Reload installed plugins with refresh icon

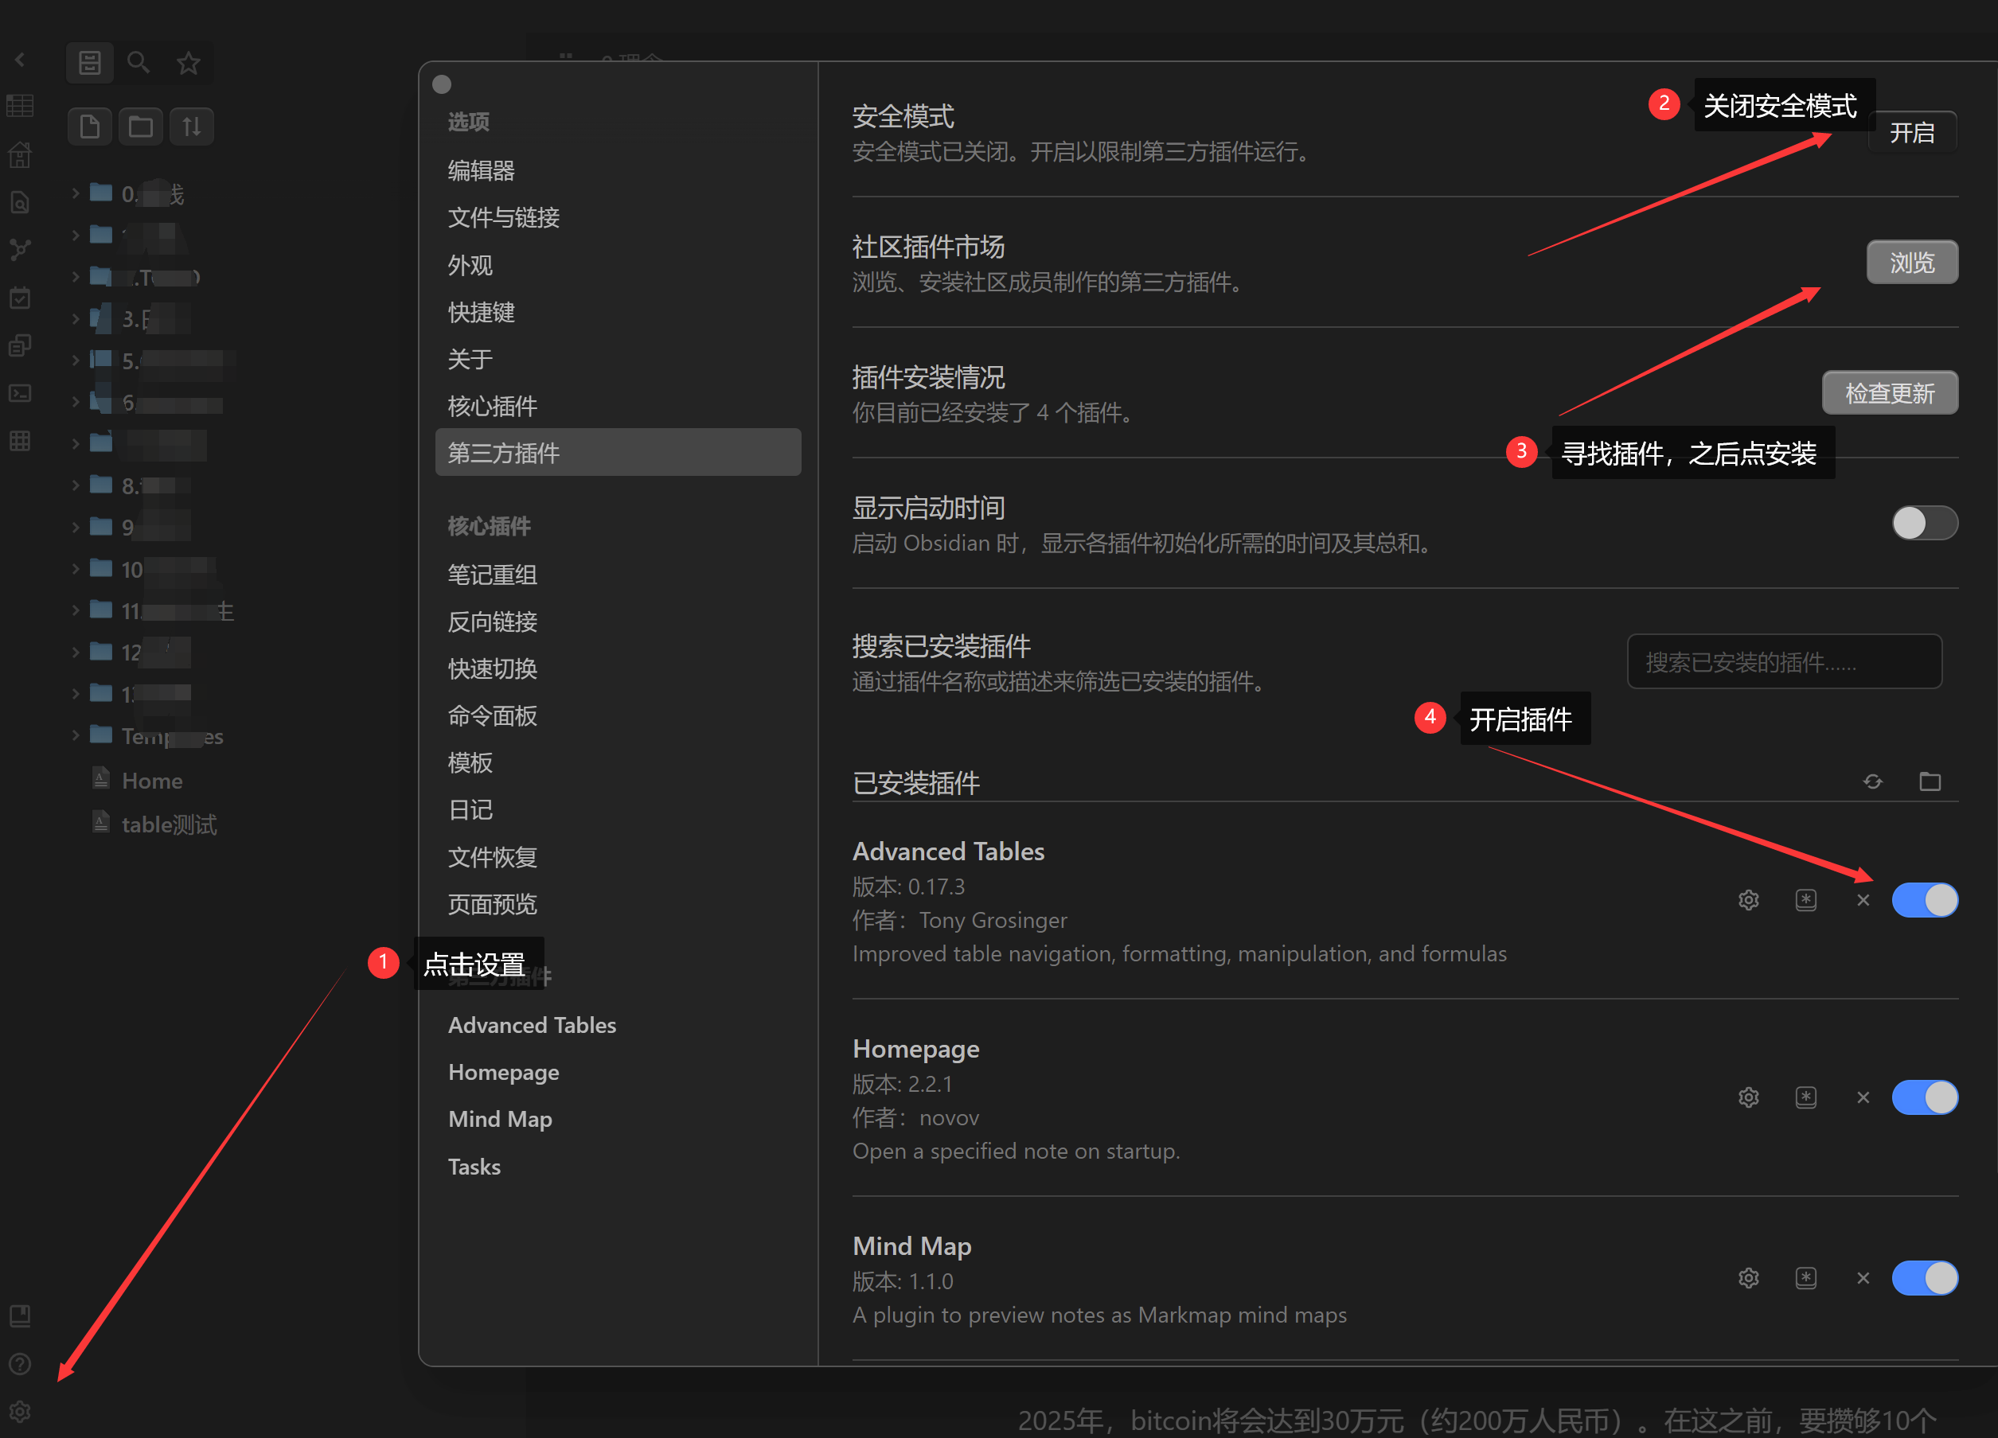click(1873, 781)
